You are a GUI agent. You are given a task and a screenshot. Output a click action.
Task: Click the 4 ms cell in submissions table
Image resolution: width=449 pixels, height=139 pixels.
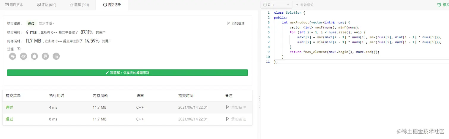(53, 107)
